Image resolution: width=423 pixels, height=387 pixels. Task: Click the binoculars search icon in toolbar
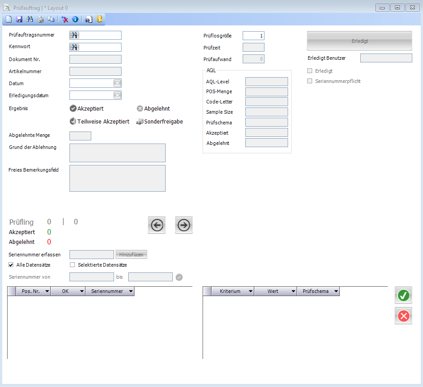tap(30, 19)
